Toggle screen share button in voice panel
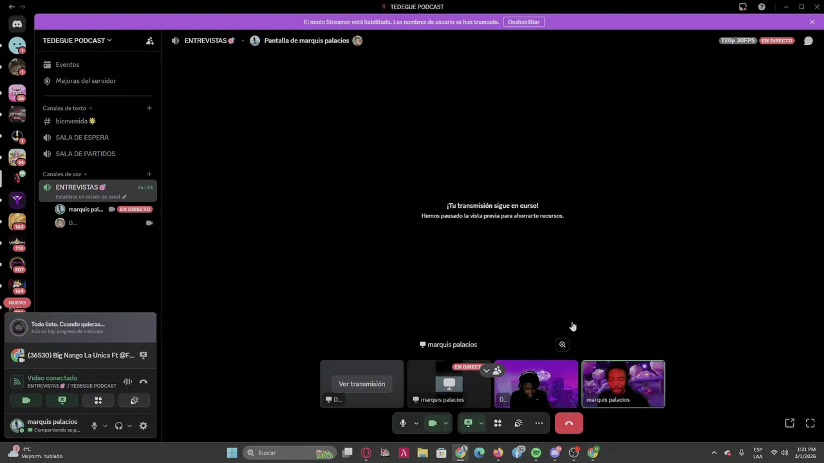 62,400
